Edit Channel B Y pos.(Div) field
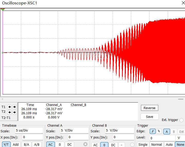Viewport: 185px width, 147px height. (123, 137)
